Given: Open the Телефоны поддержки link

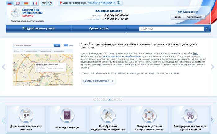Looking at the screenshot, I should 108,11.
